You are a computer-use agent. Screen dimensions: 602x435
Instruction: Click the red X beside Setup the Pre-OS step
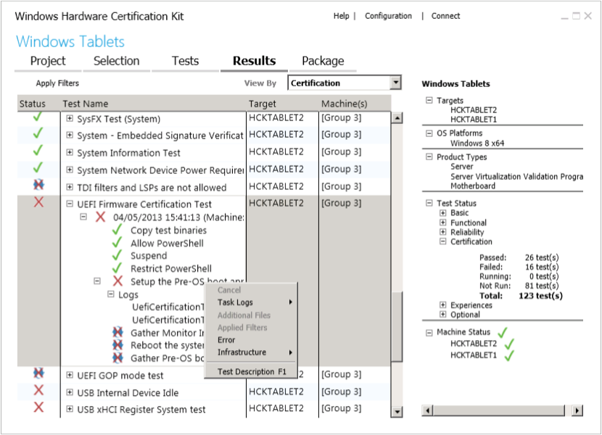click(x=116, y=281)
